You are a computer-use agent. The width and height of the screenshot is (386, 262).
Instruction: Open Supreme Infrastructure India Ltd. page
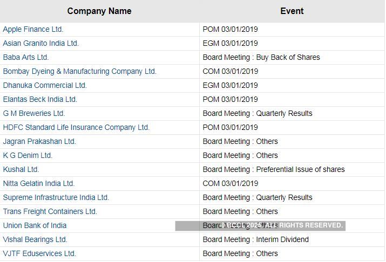click(x=56, y=197)
